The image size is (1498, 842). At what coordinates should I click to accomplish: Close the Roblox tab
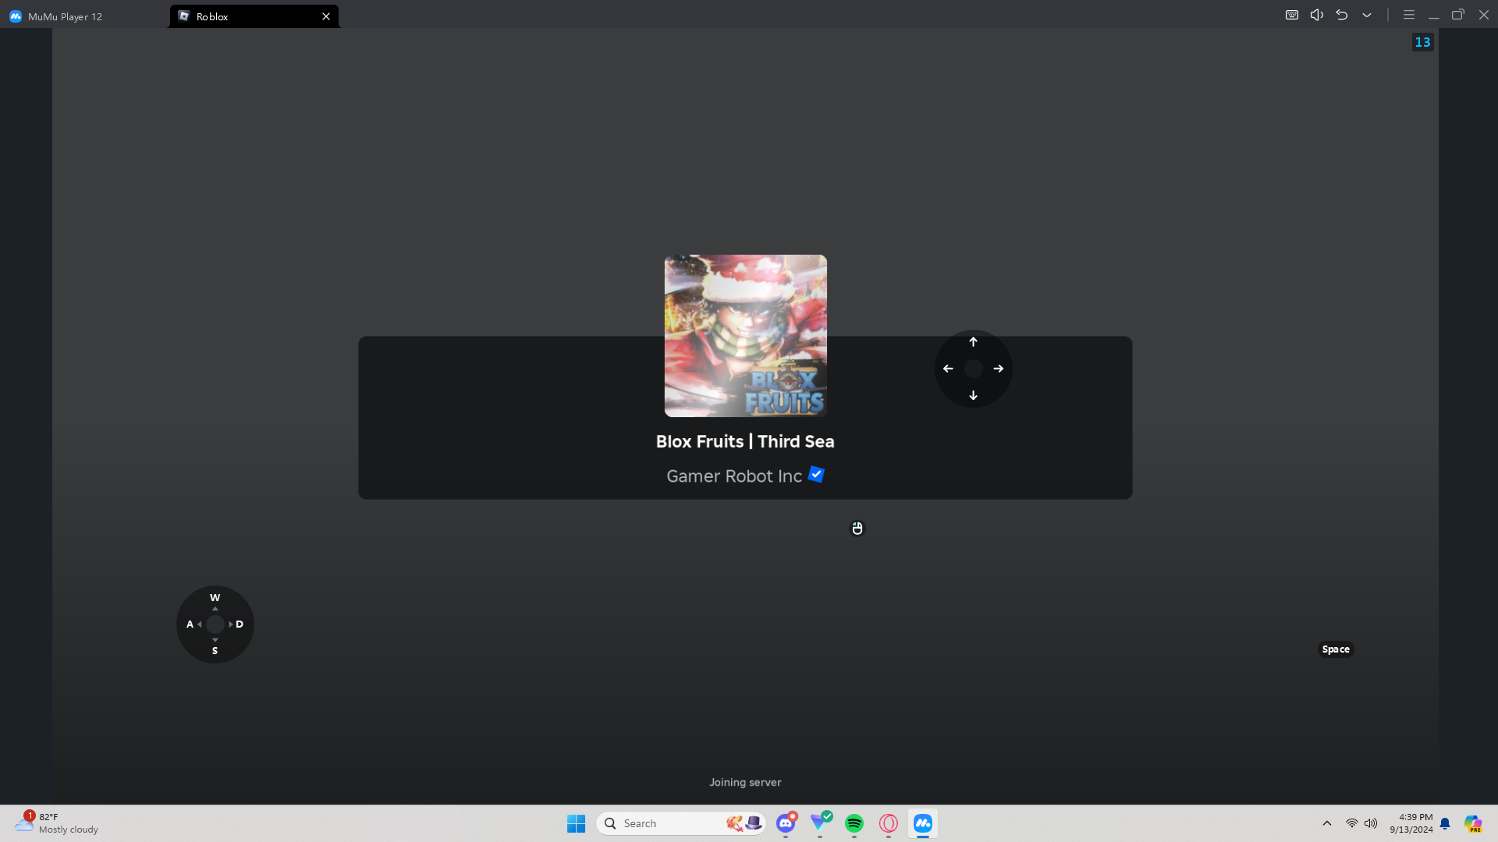(x=326, y=16)
